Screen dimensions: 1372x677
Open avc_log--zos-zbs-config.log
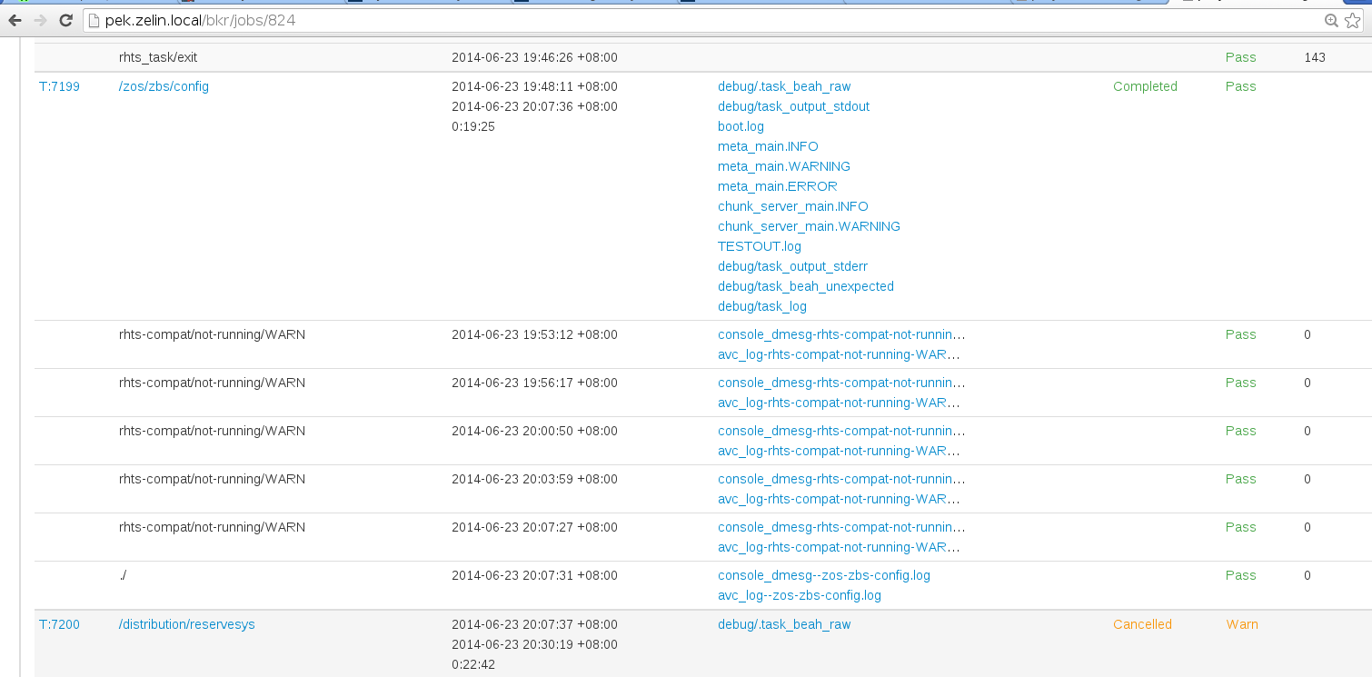(800, 595)
